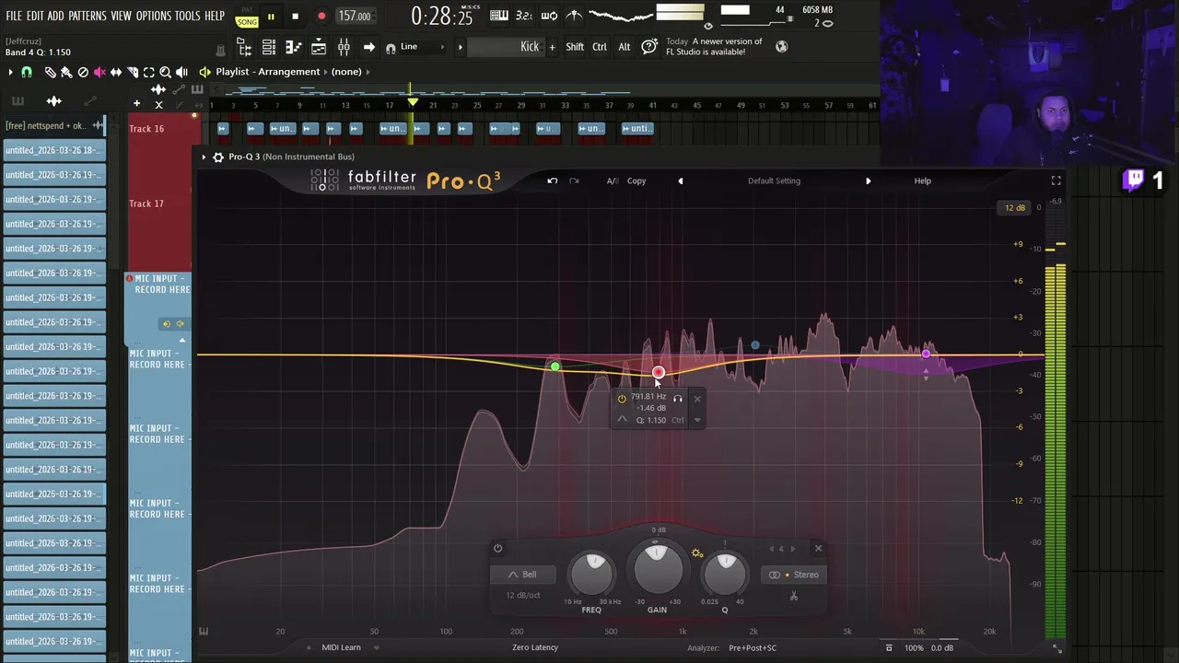Open the mixer icon in FL toolbar

(x=344, y=47)
